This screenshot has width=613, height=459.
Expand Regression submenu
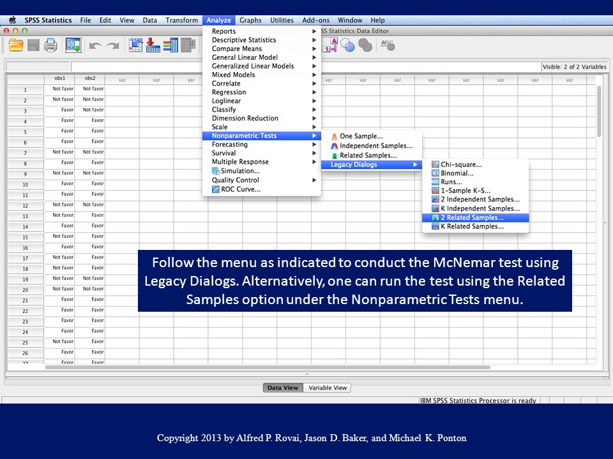pyautogui.click(x=262, y=92)
